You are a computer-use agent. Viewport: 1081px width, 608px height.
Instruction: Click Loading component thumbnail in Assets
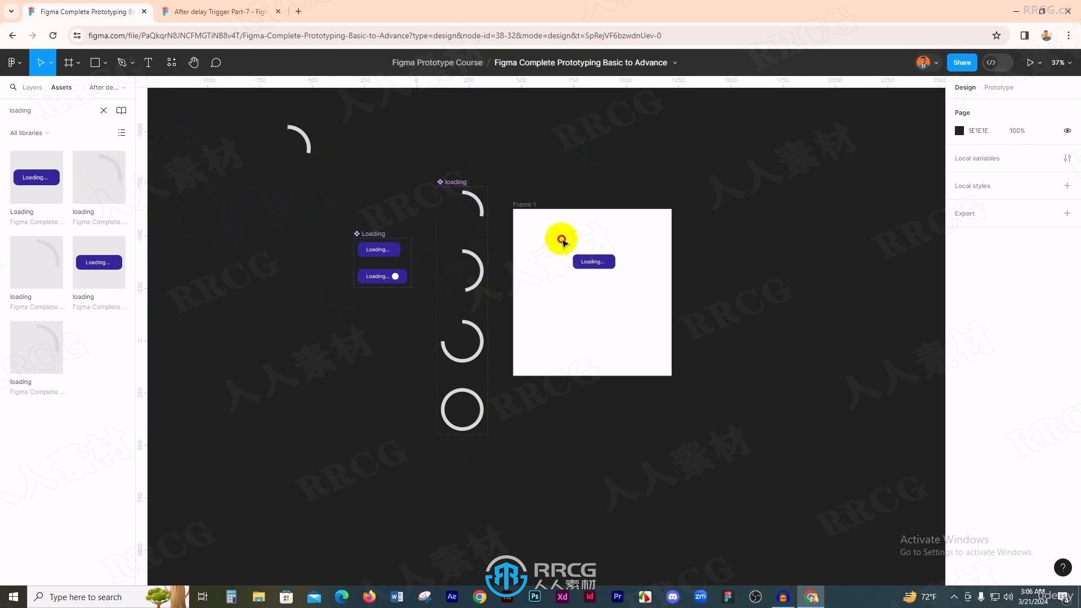(x=35, y=177)
